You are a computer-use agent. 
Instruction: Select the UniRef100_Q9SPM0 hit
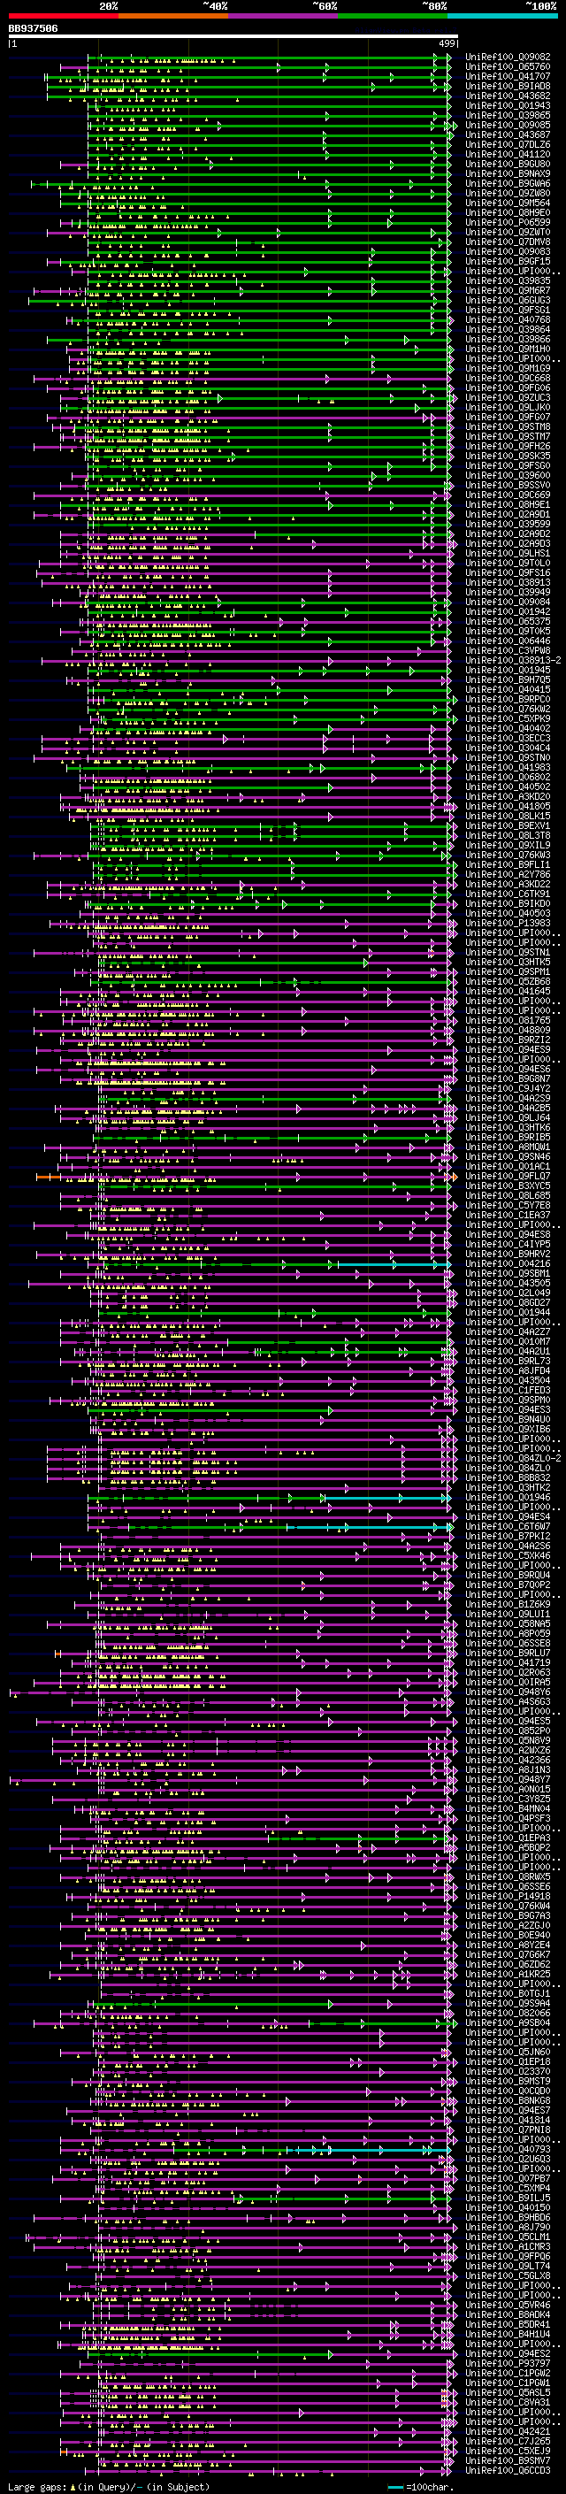pyautogui.click(x=508, y=1400)
